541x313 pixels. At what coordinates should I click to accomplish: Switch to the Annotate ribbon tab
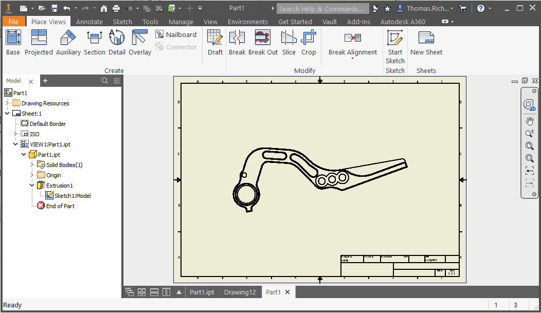(89, 22)
